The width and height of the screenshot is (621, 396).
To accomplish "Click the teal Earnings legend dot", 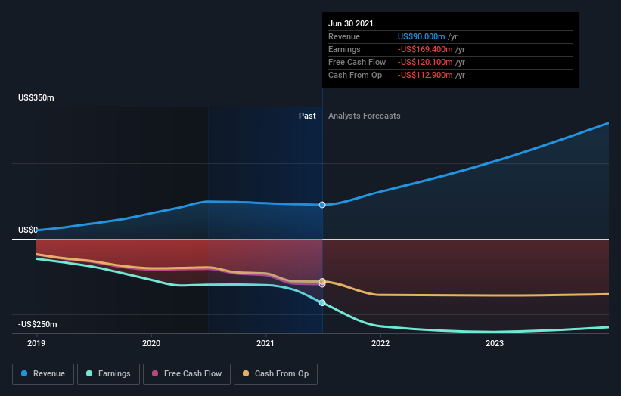I will point(89,373).
